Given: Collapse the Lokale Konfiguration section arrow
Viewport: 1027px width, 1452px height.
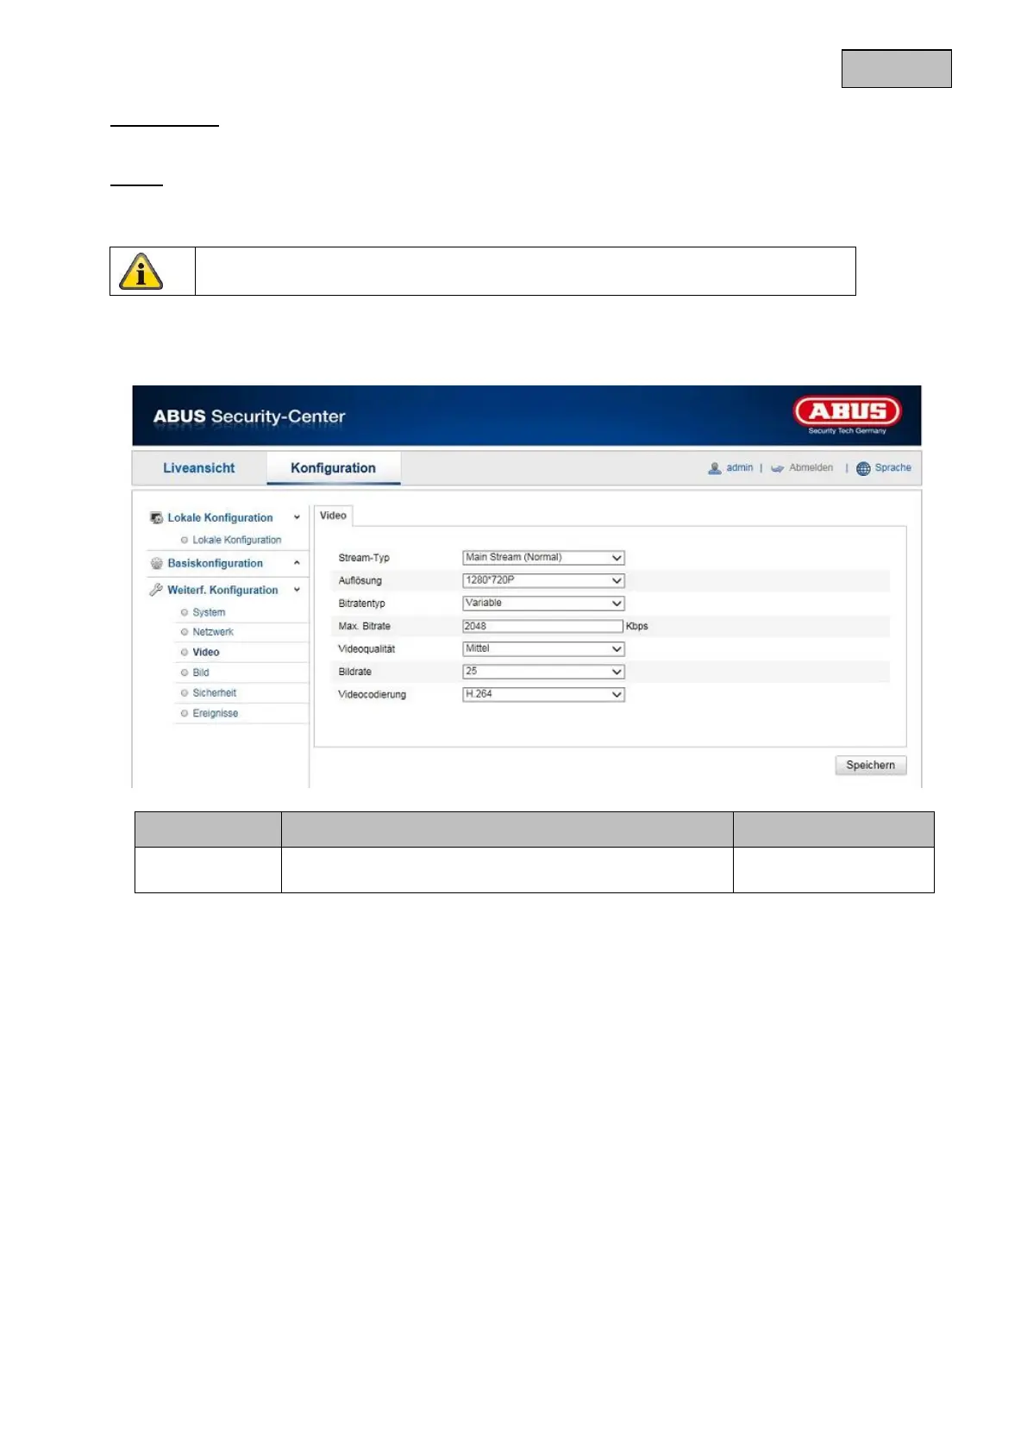Looking at the screenshot, I should coord(297,517).
